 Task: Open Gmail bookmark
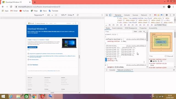[14, 11]
